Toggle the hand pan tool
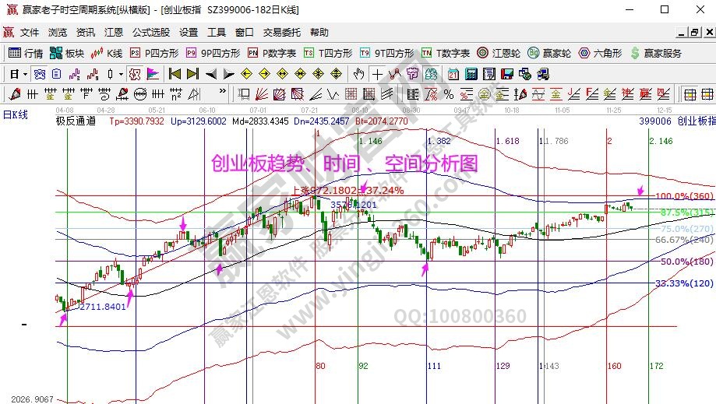This screenshot has width=716, height=404. click(358, 74)
